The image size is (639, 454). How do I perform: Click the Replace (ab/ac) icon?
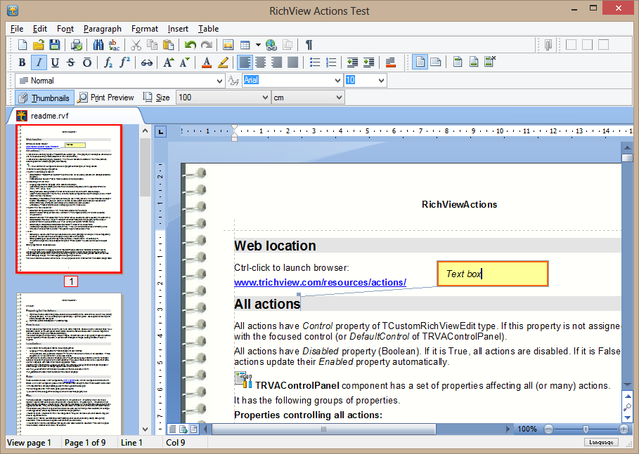tap(114, 45)
